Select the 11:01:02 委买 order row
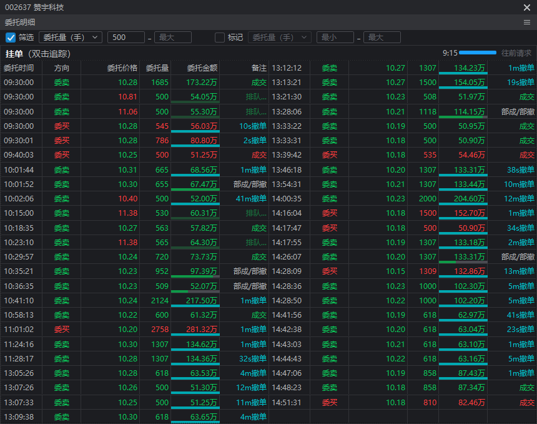The width and height of the screenshot is (537, 424). pyautogui.click(x=134, y=330)
